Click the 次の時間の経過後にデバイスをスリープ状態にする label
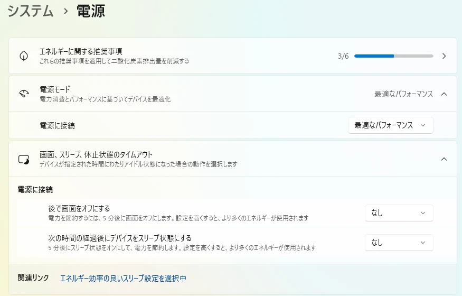This screenshot has width=462, height=296. [120, 238]
